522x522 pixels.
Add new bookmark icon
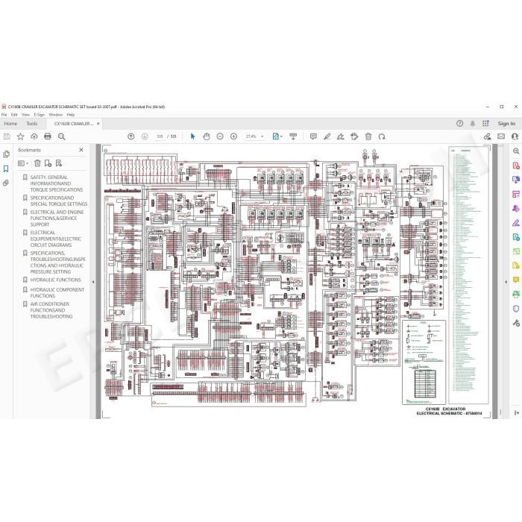(x=48, y=163)
